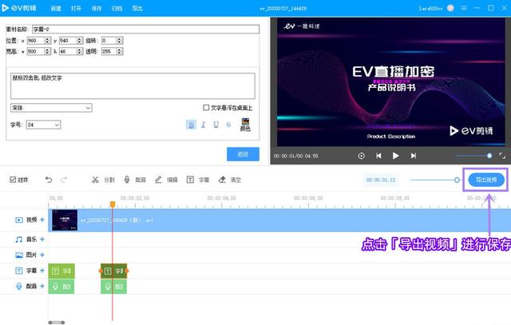Add subtitle with 字幕 track plus
The width and height of the screenshot is (511, 325).
[x=42, y=271]
